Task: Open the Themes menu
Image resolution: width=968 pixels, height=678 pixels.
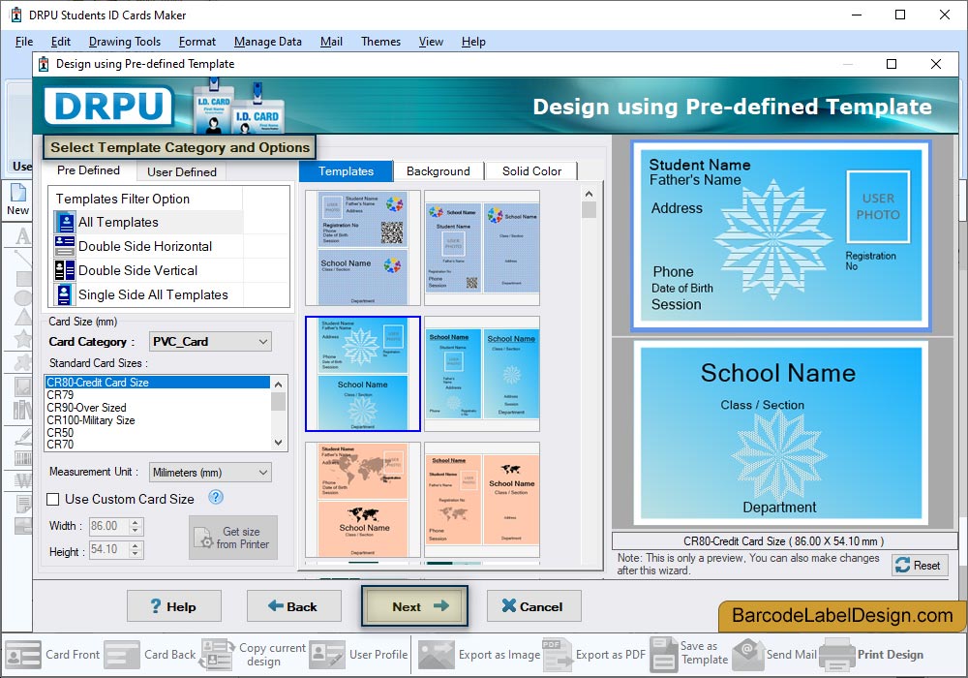Action: coord(380,42)
